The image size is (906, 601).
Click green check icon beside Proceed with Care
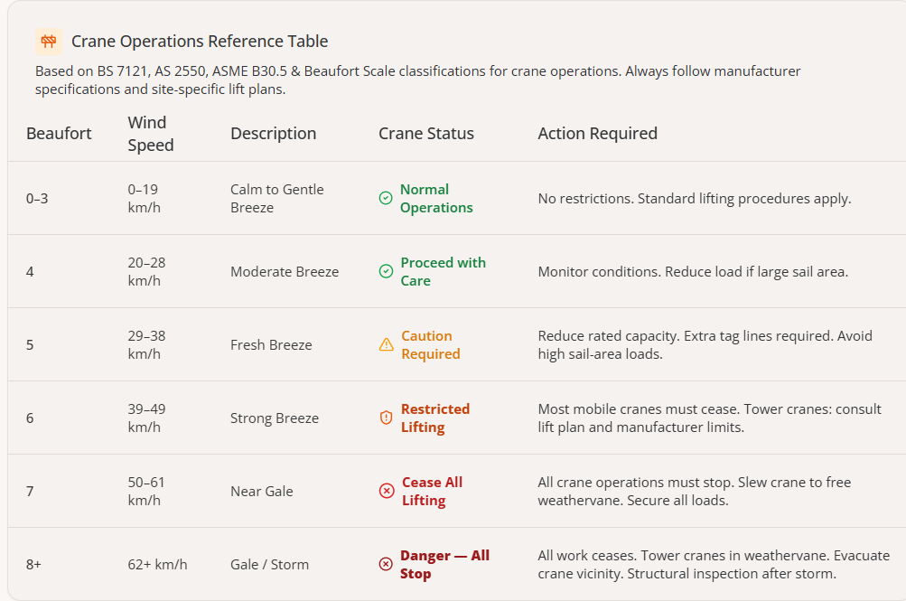(x=386, y=272)
